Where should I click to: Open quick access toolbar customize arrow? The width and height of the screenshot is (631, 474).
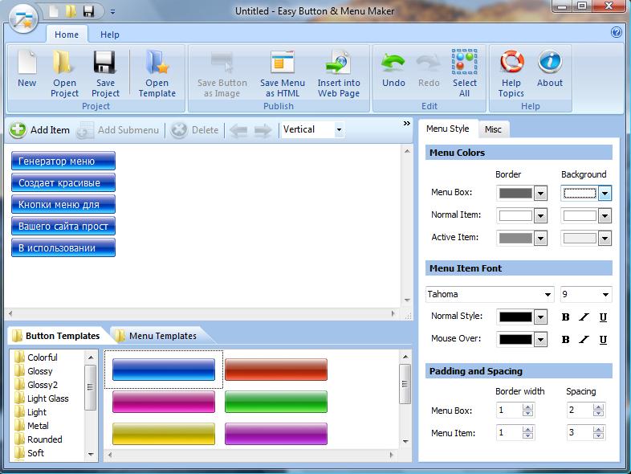(112, 12)
